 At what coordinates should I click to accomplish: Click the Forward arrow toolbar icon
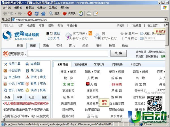[20, 14]
